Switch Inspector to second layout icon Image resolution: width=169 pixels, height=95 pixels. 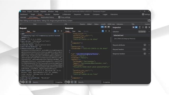pyautogui.click(x=136, y=27)
